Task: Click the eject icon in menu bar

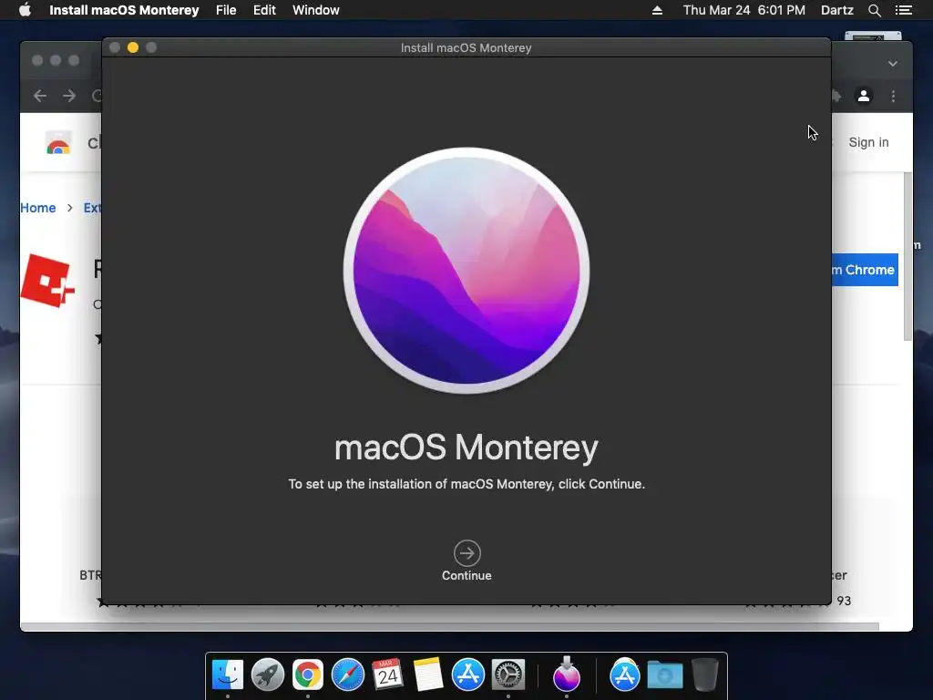Action: click(x=657, y=10)
